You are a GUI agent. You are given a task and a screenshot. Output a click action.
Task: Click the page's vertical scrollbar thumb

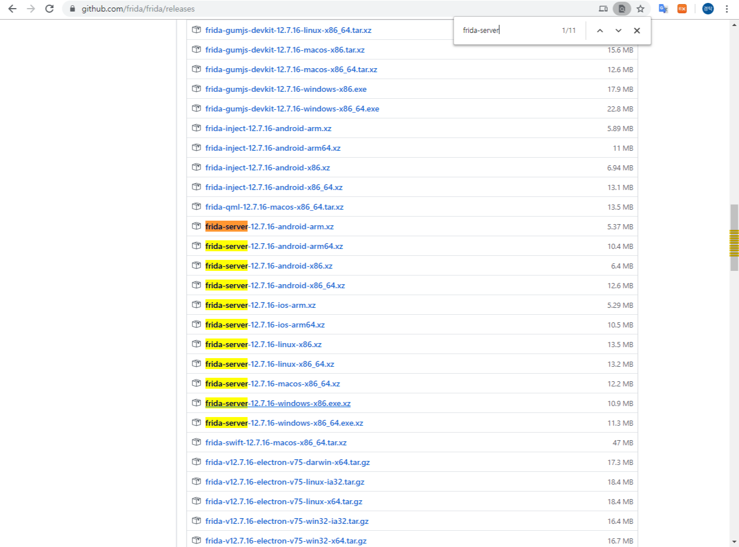coord(734,237)
